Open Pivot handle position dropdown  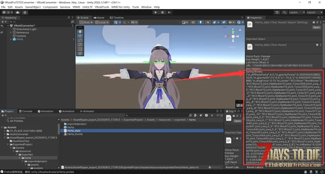tap(86, 22)
